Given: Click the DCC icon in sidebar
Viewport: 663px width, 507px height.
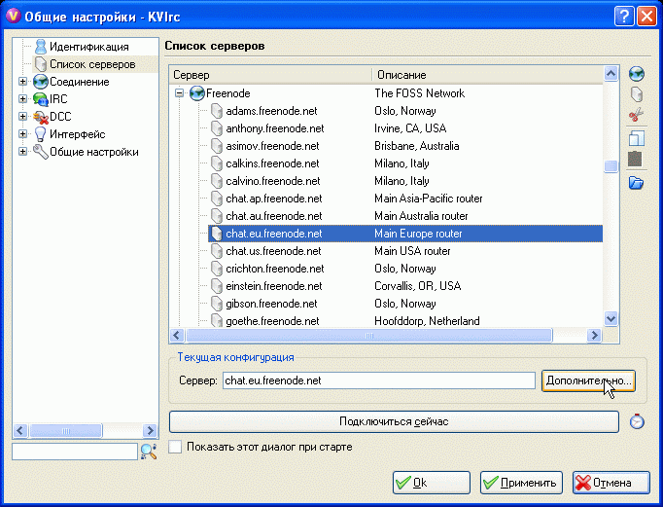Looking at the screenshot, I should (x=41, y=117).
